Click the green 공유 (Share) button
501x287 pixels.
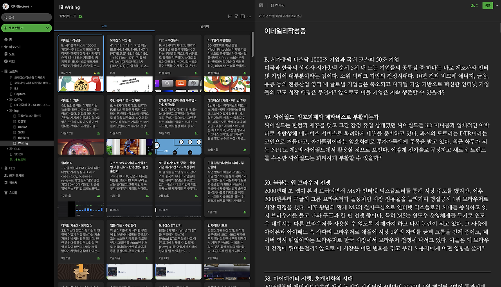click(487, 5)
